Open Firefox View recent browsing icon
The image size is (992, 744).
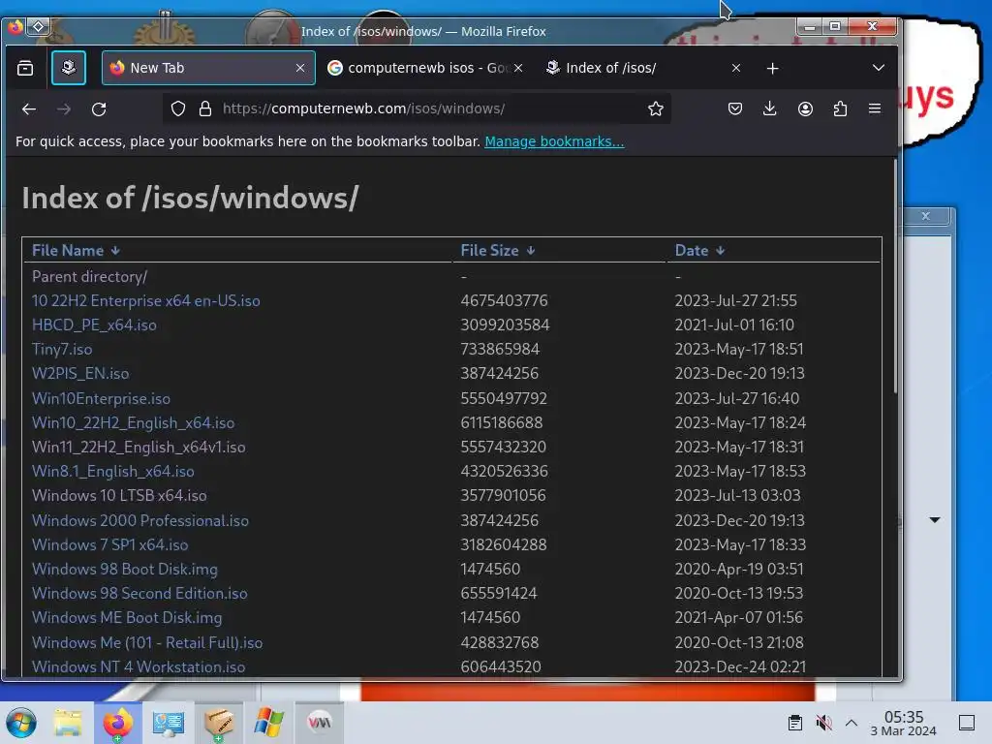(x=25, y=68)
